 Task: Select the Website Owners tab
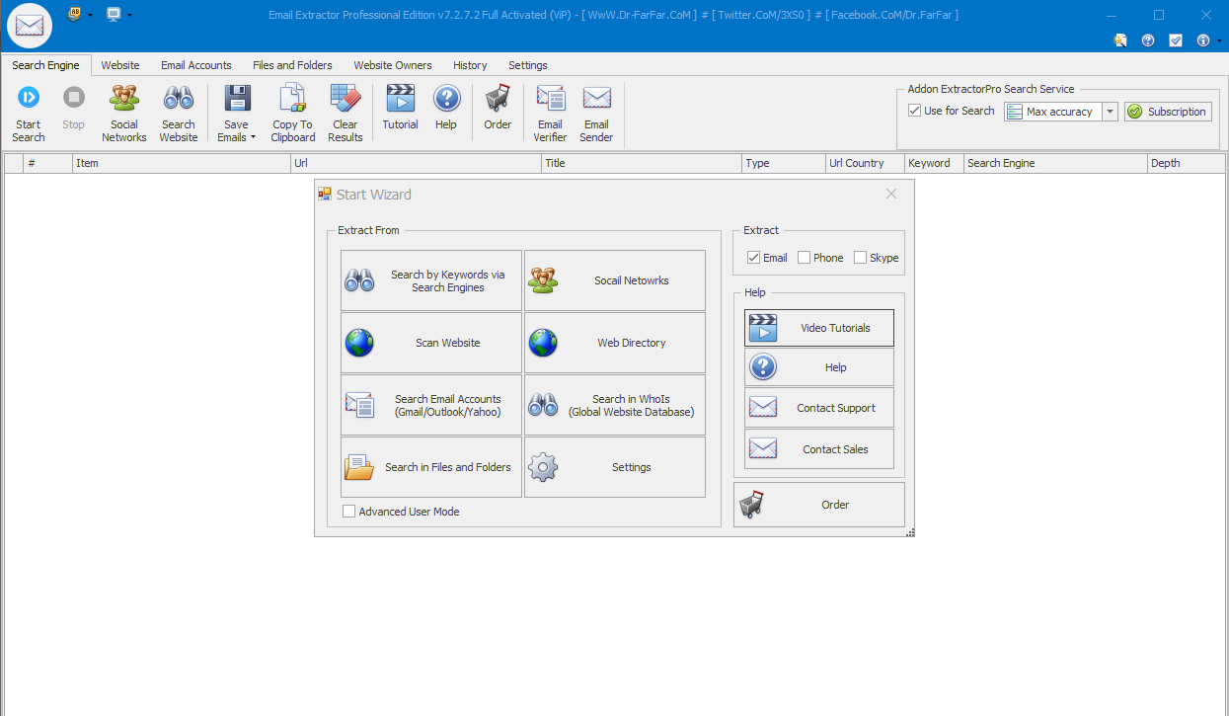(x=393, y=65)
